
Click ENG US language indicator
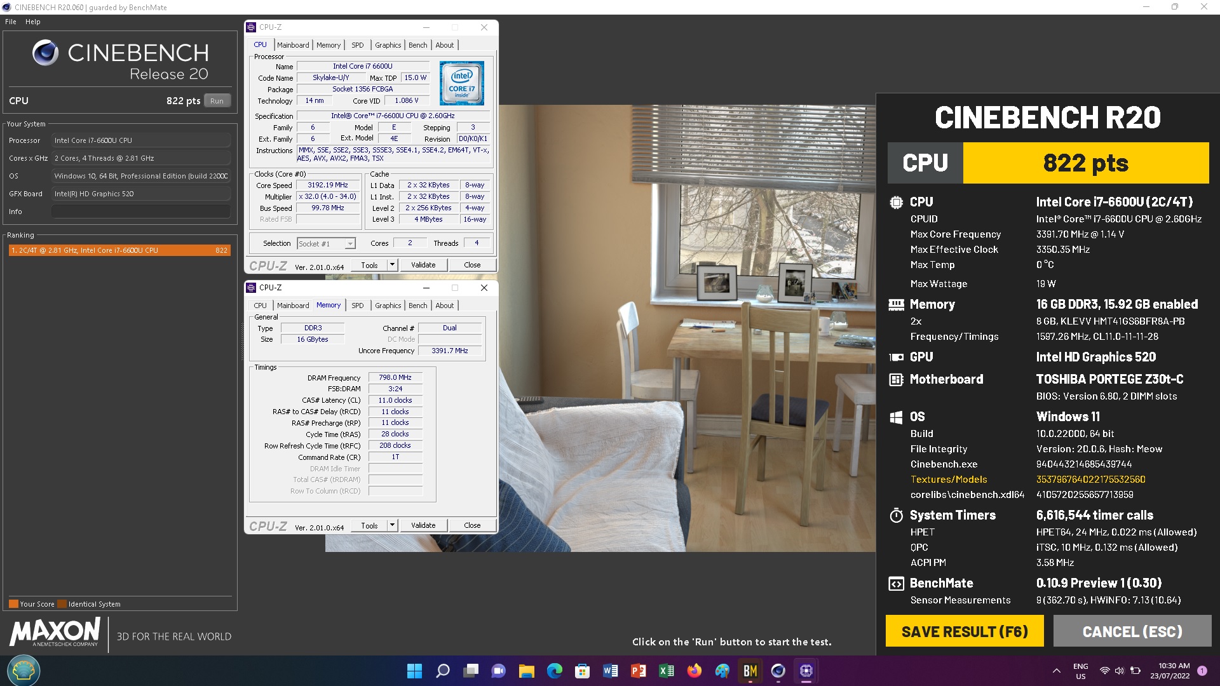click(1081, 671)
